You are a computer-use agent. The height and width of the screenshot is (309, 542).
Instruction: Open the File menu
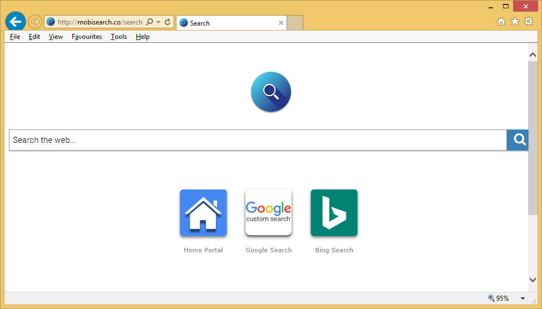(15, 37)
